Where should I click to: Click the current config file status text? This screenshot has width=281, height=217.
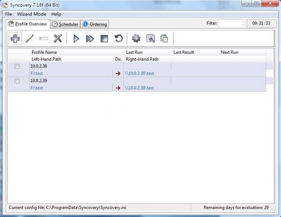67,207
